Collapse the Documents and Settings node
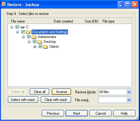The image size is (140, 121). [x=17, y=32]
